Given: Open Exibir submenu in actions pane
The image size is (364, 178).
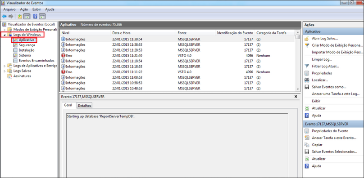Looking at the screenshot, I should (316, 101).
